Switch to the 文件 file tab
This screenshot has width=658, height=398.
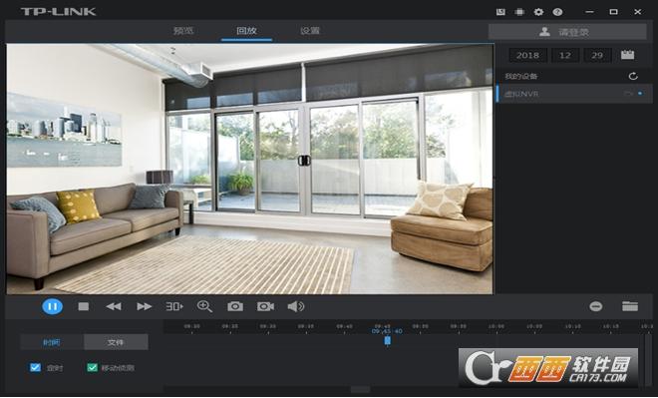[x=116, y=342]
